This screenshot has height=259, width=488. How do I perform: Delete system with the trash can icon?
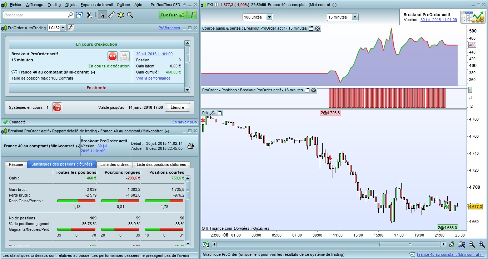coord(124,56)
